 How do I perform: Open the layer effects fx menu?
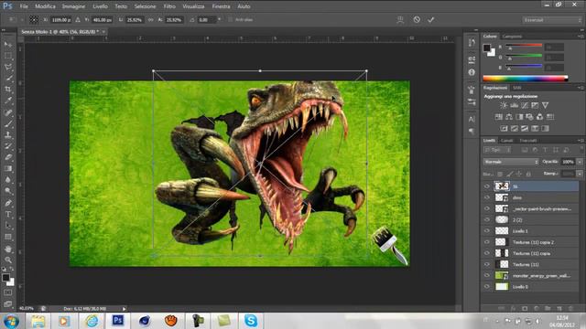pyautogui.click(x=513, y=309)
